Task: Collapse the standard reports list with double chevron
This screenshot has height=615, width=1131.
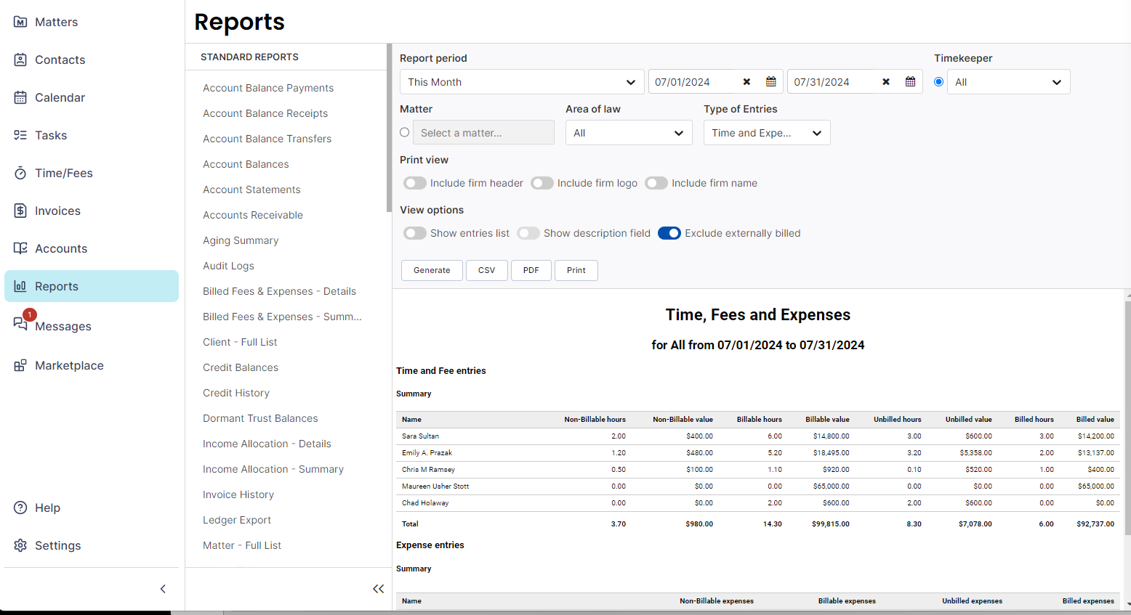Action: (x=378, y=589)
